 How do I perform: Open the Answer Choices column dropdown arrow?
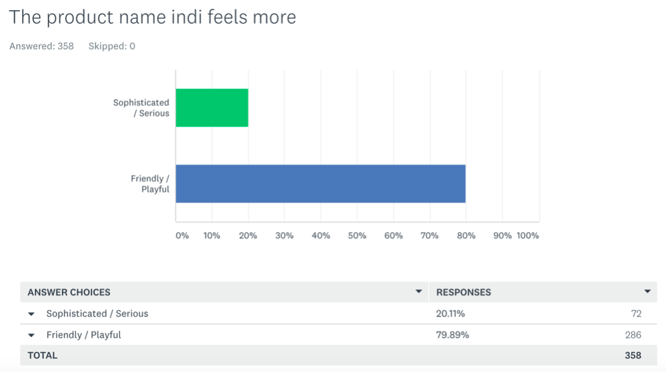pos(418,291)
